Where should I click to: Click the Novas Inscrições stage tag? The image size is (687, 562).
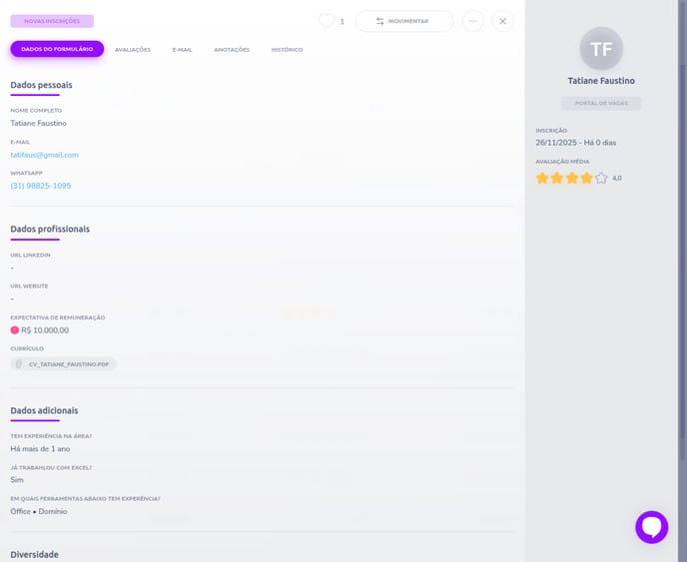tap(52, 21)
